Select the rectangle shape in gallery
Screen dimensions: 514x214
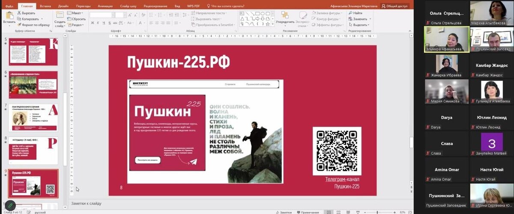(x=257, y=13)
